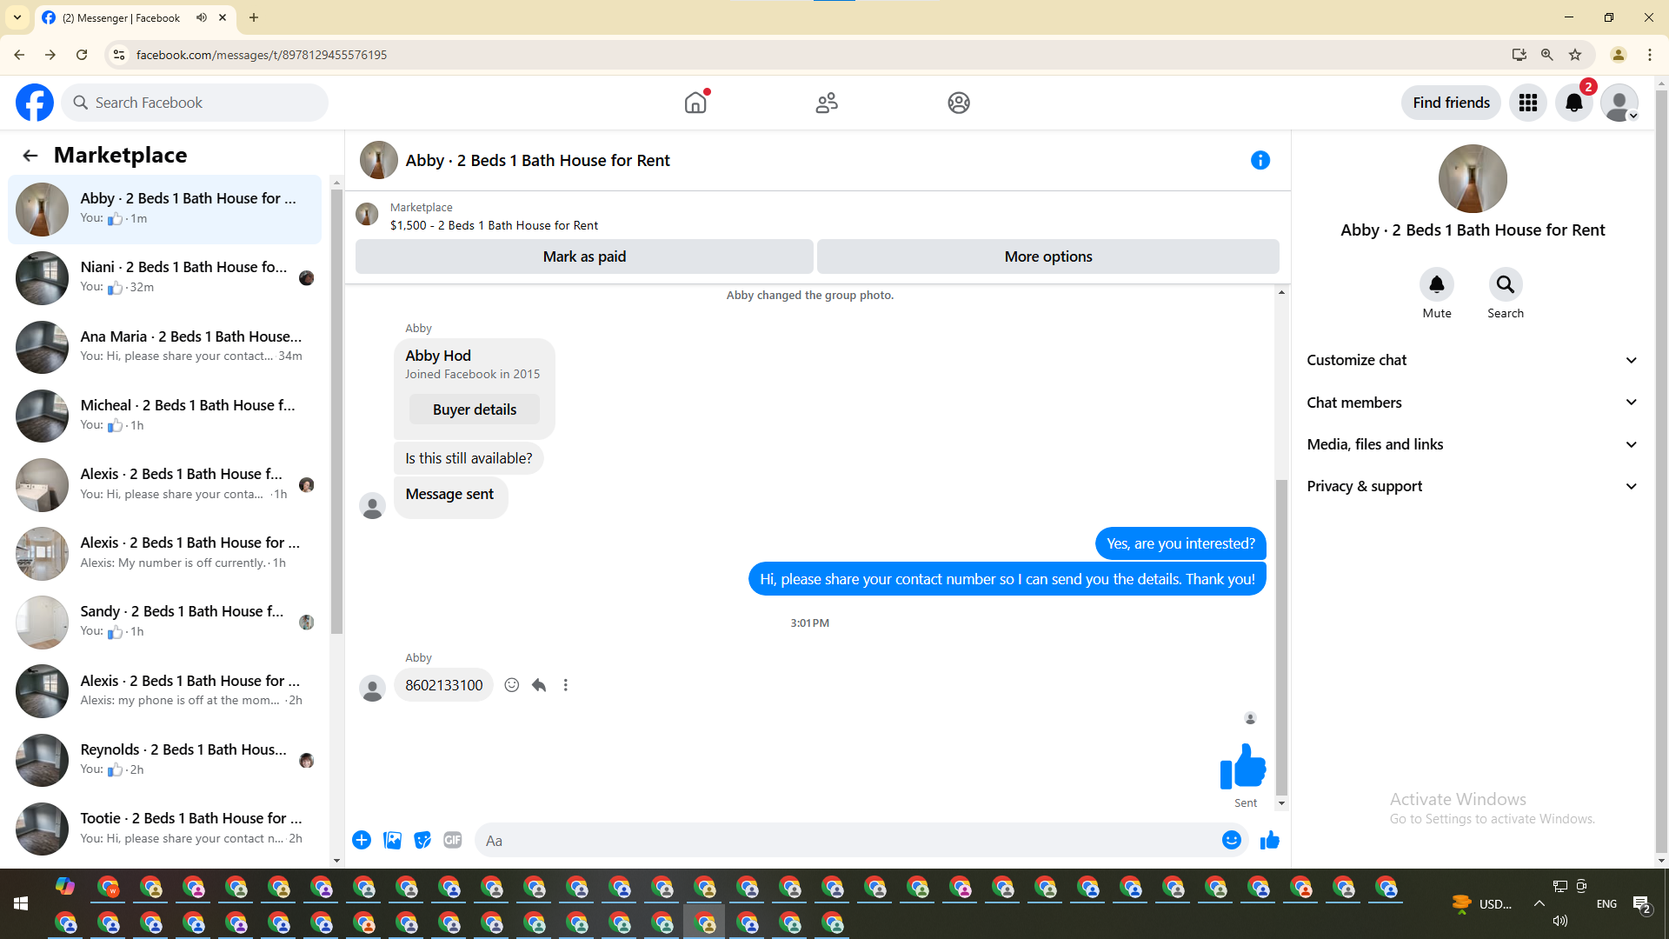The height and width of the screenshot is (939, 1669).
Task: Open conversation information icon in chat header
Action: [x=1260, y=160]
